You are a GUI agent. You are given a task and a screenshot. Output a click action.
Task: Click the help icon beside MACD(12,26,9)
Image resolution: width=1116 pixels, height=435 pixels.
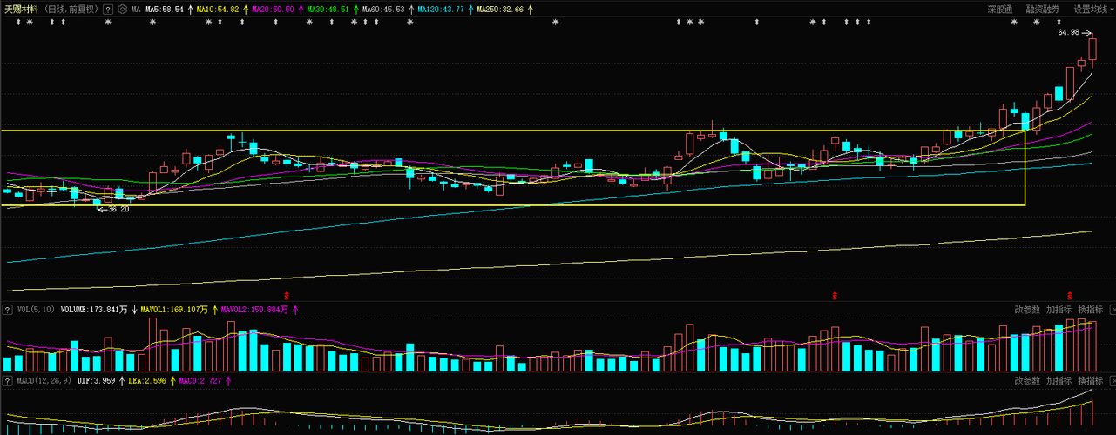coord(8,381)
